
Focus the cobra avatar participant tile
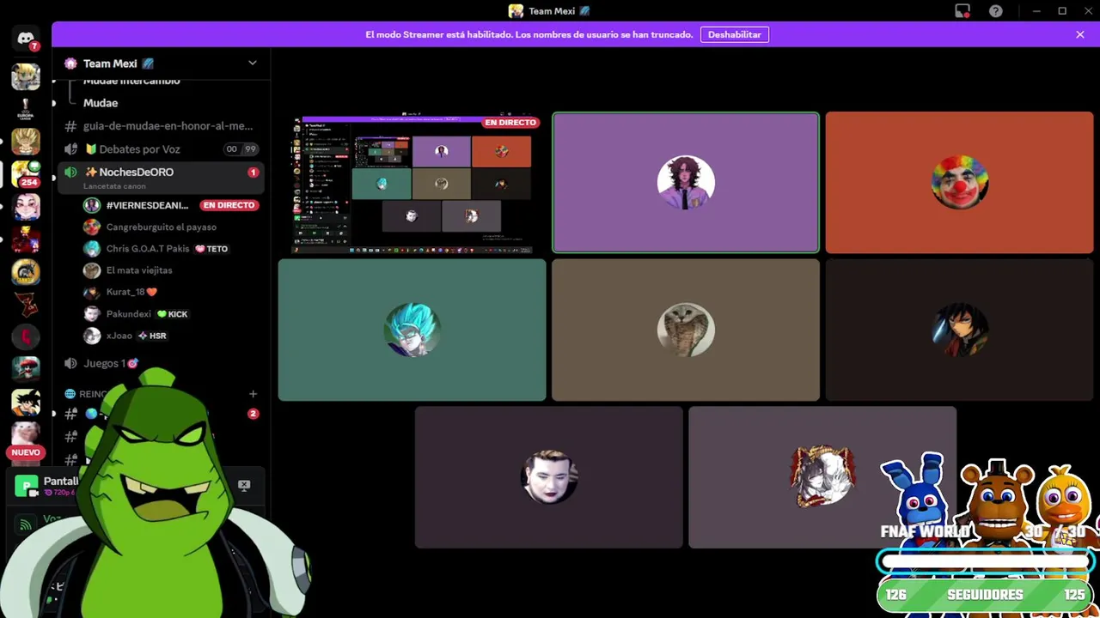tap(686, 330)
